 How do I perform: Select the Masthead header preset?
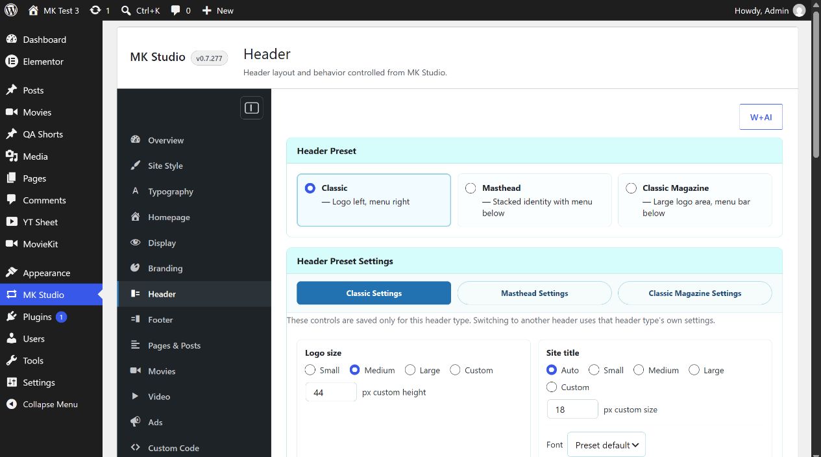[x=535, y=200]
